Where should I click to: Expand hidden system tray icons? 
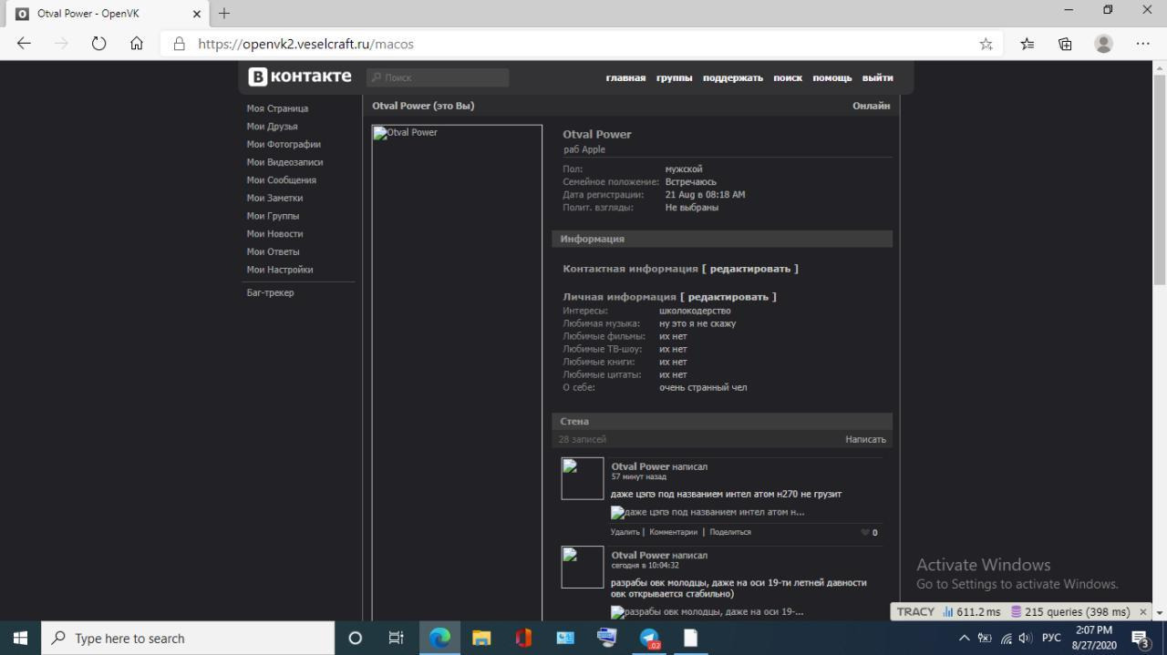(964, 638)
